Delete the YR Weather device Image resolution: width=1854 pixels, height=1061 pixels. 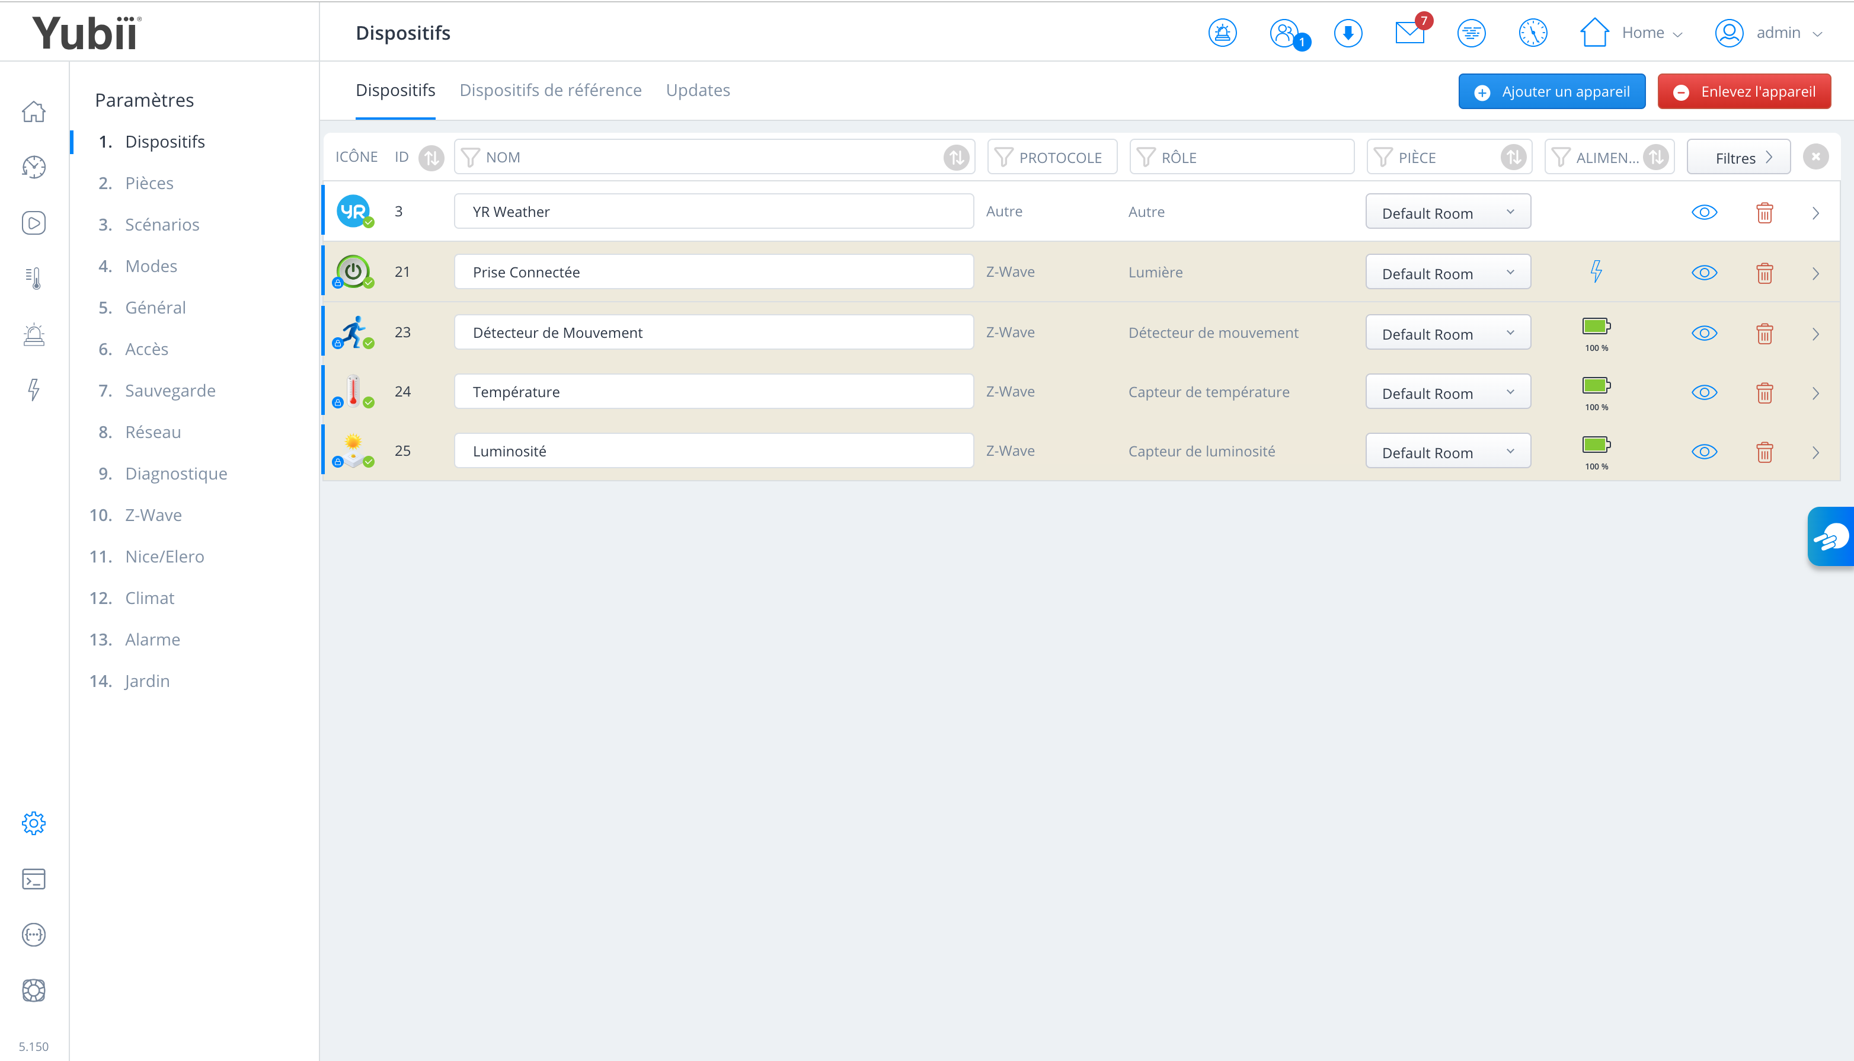pos(1764,213)
